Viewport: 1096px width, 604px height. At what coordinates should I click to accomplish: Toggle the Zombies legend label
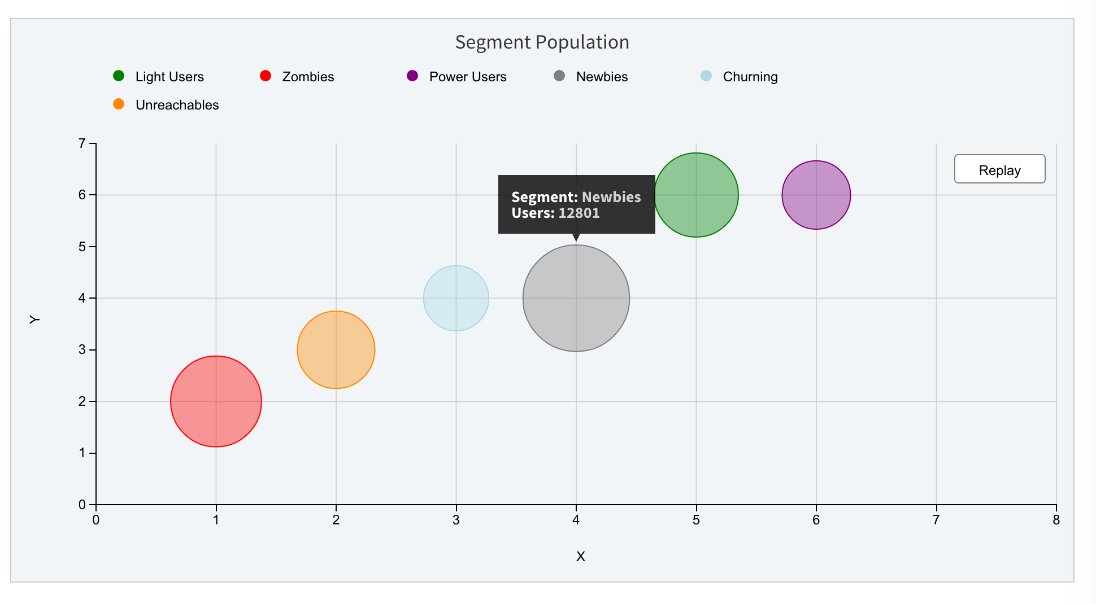tap(308, 77)
